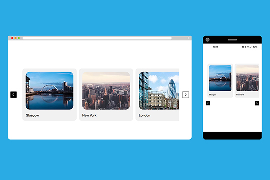Open the browser three-dot menu
The image size is (270, 180).
(x=188, y=38)
